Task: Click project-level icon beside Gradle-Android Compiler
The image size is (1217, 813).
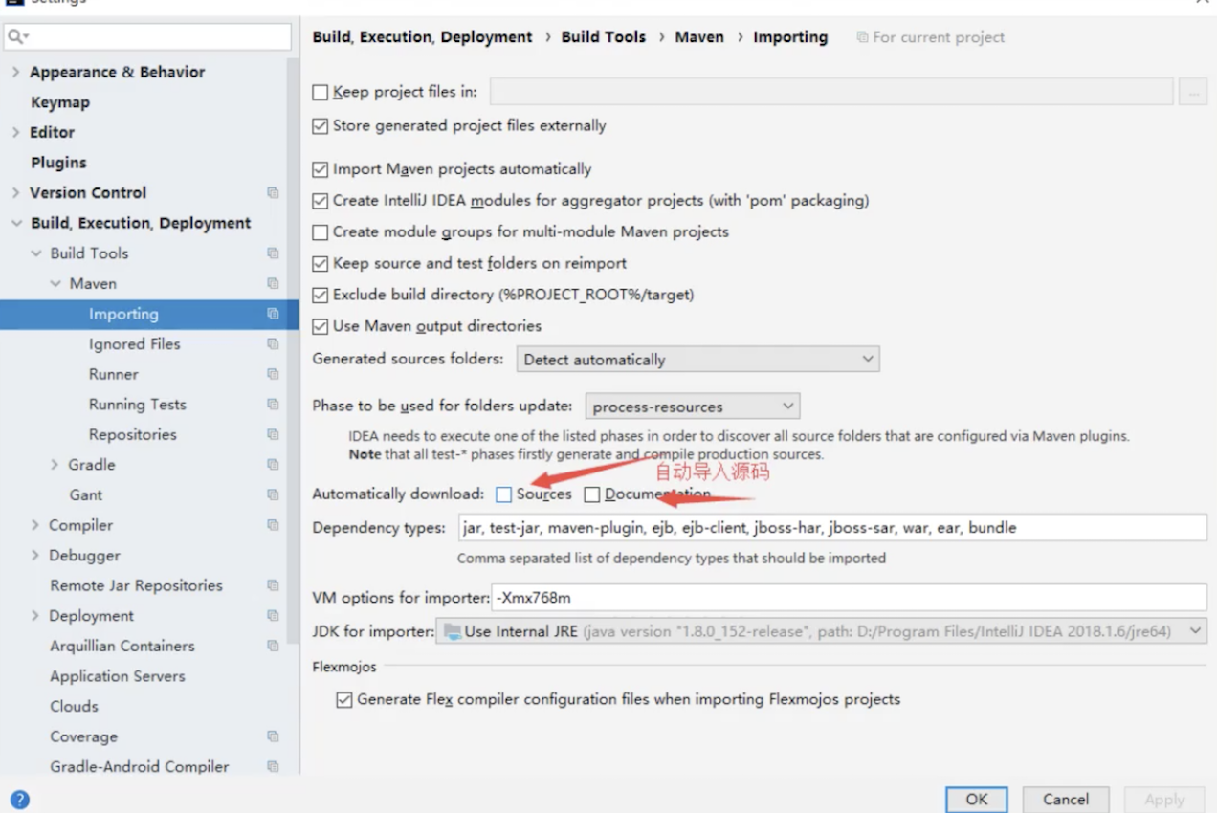Action: click(273, 767)
